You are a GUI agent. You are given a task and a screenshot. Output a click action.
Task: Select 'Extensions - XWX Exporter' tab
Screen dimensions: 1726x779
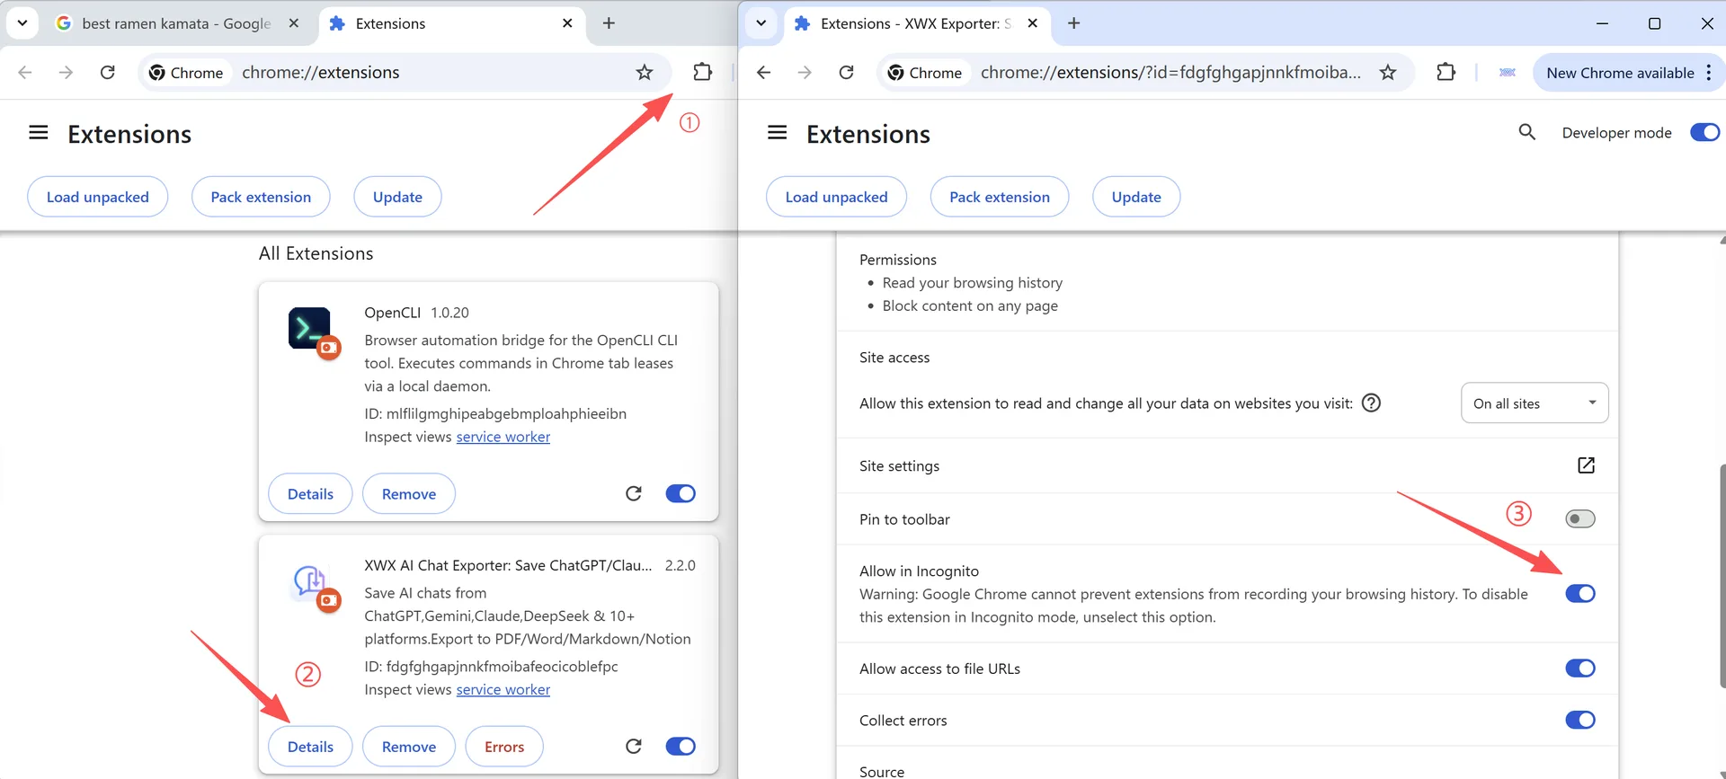pyautogui.click(x=917, y=23)
